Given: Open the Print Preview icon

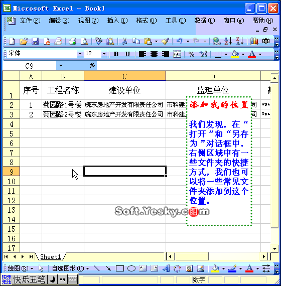Looking at the screenshot, I should [x=84, y=41].
